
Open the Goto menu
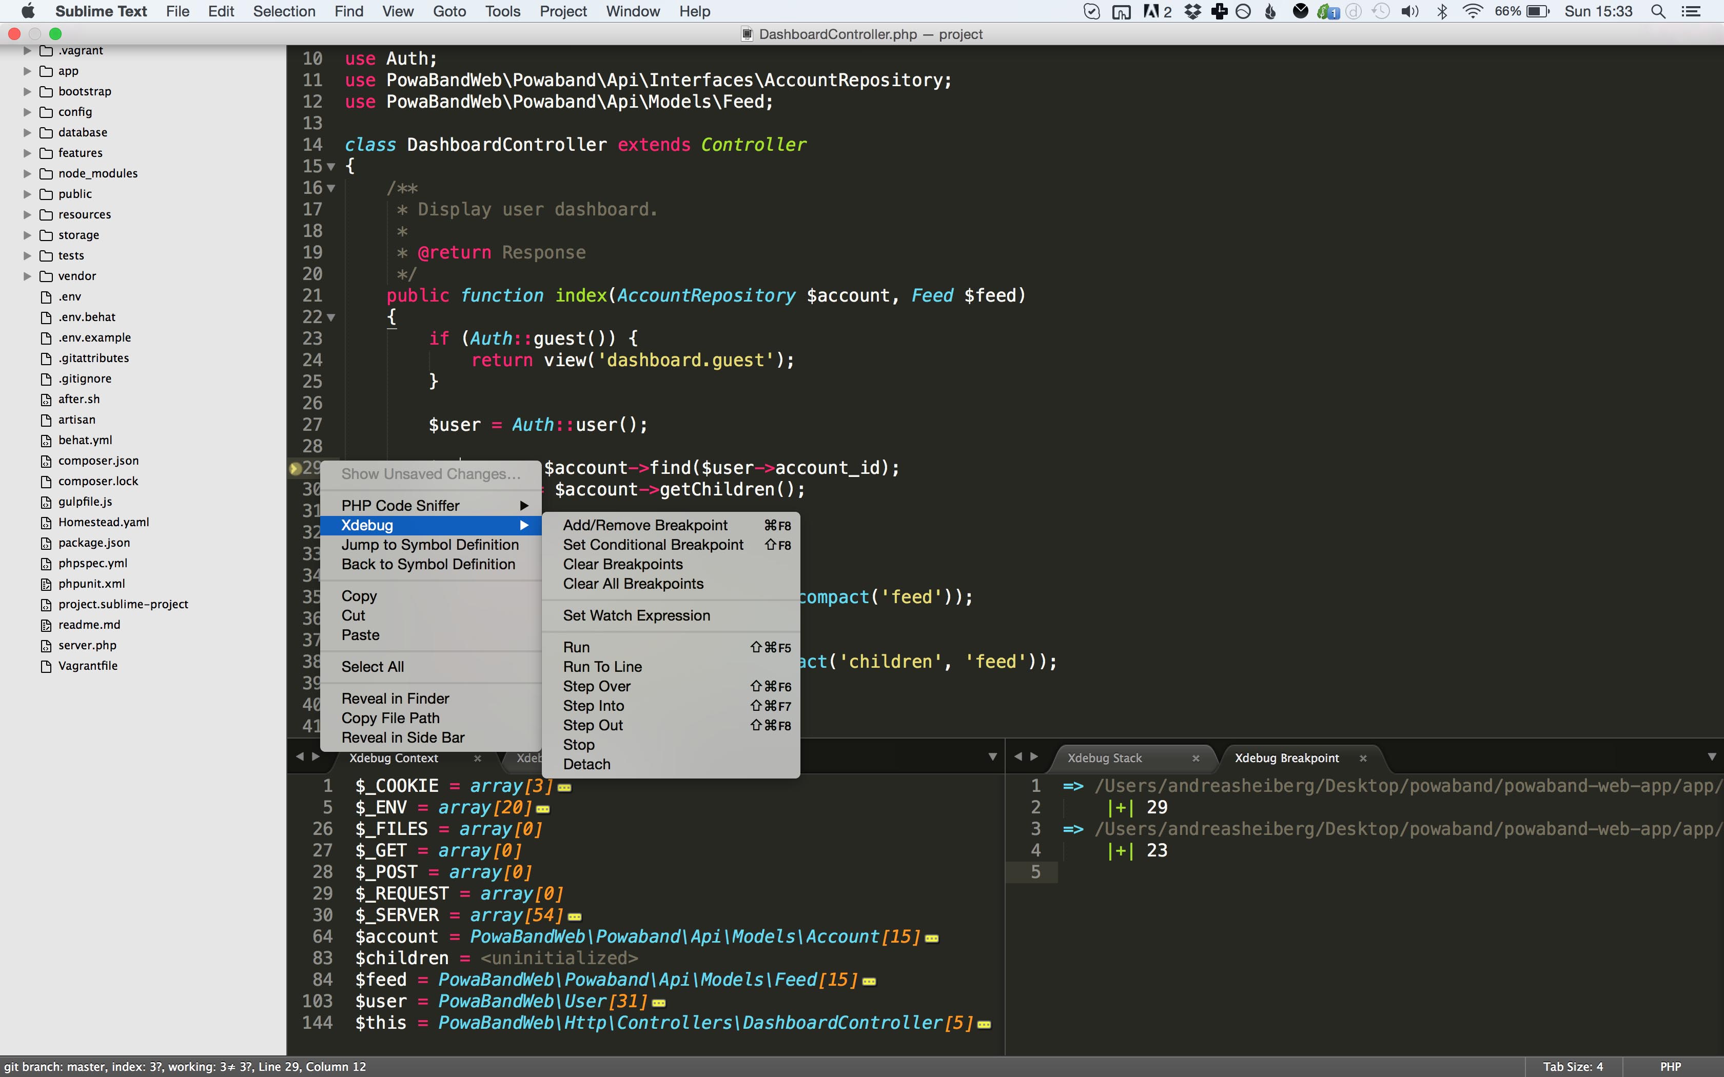[449, 11]
